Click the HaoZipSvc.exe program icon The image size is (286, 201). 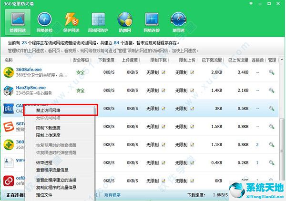coord(9,90)
